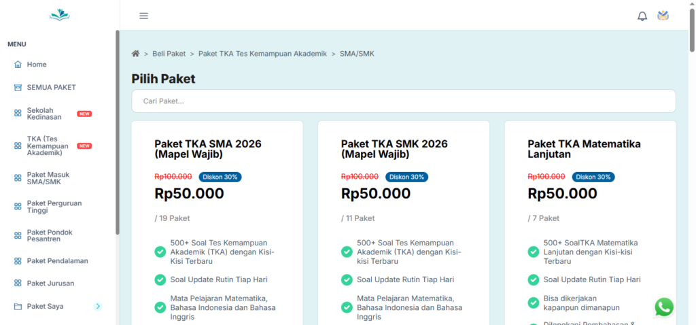Click 'Soal Update Rutin Tiap Hari' in the SMA 2026 card

[x=219, y=279]
